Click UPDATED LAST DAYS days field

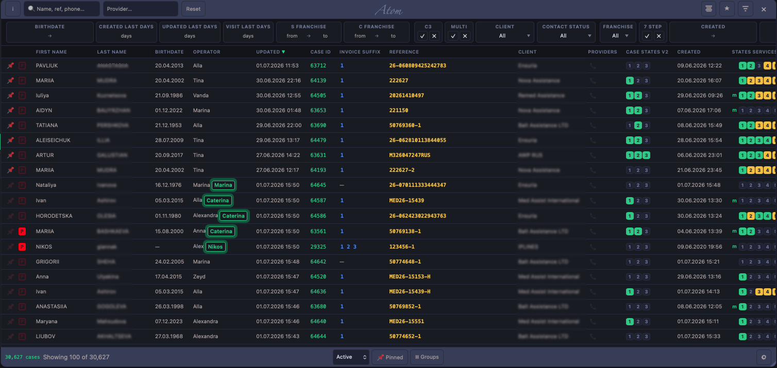click(190, 36)
